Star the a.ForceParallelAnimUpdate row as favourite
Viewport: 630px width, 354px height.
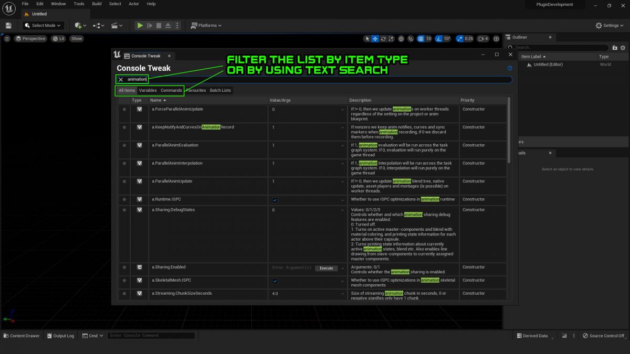124,109
